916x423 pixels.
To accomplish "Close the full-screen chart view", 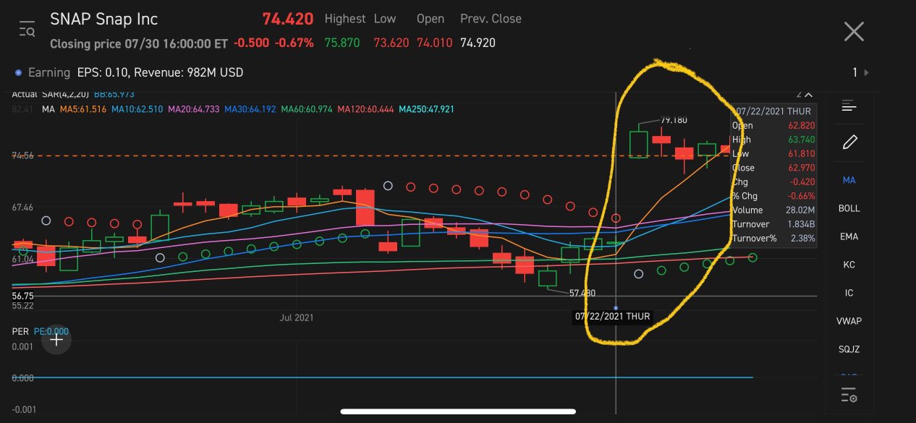I will (854, 31).
